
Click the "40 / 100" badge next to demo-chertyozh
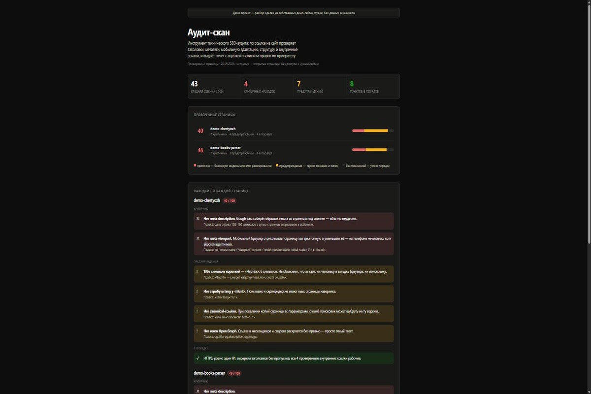[230, 200]
